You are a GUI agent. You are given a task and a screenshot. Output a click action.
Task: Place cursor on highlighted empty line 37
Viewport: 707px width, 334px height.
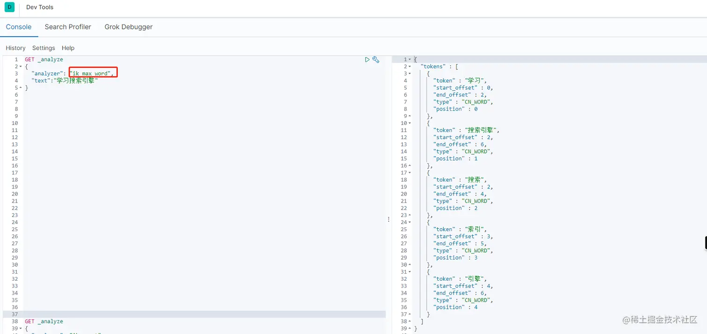pyautogui.click(x=204, y=314)
